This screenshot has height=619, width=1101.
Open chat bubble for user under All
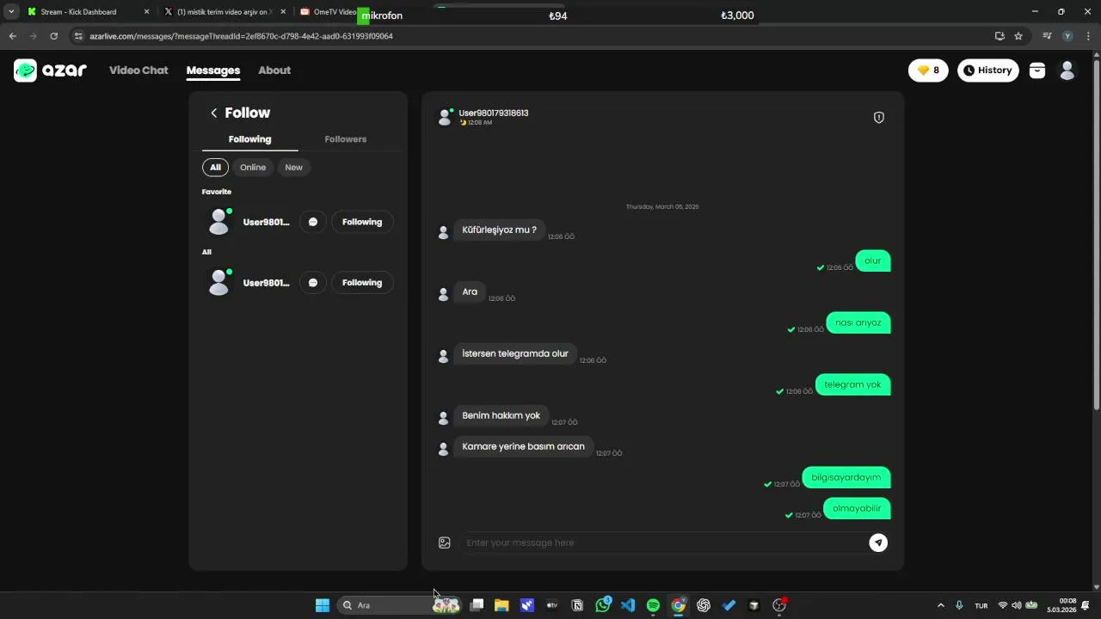(313, 283)
